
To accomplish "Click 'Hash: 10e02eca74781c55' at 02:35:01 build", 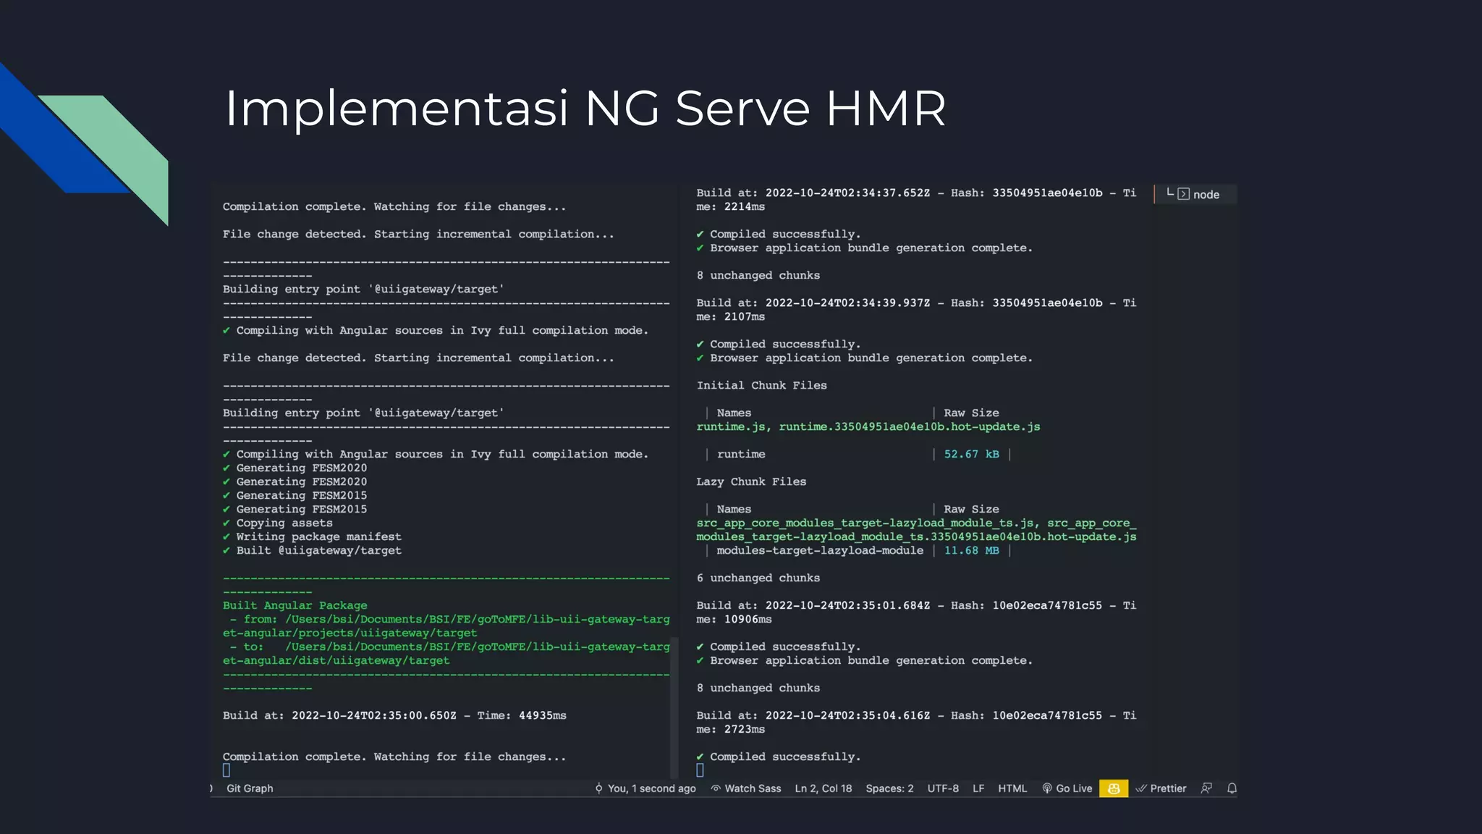I will [x=1026, y=605].
